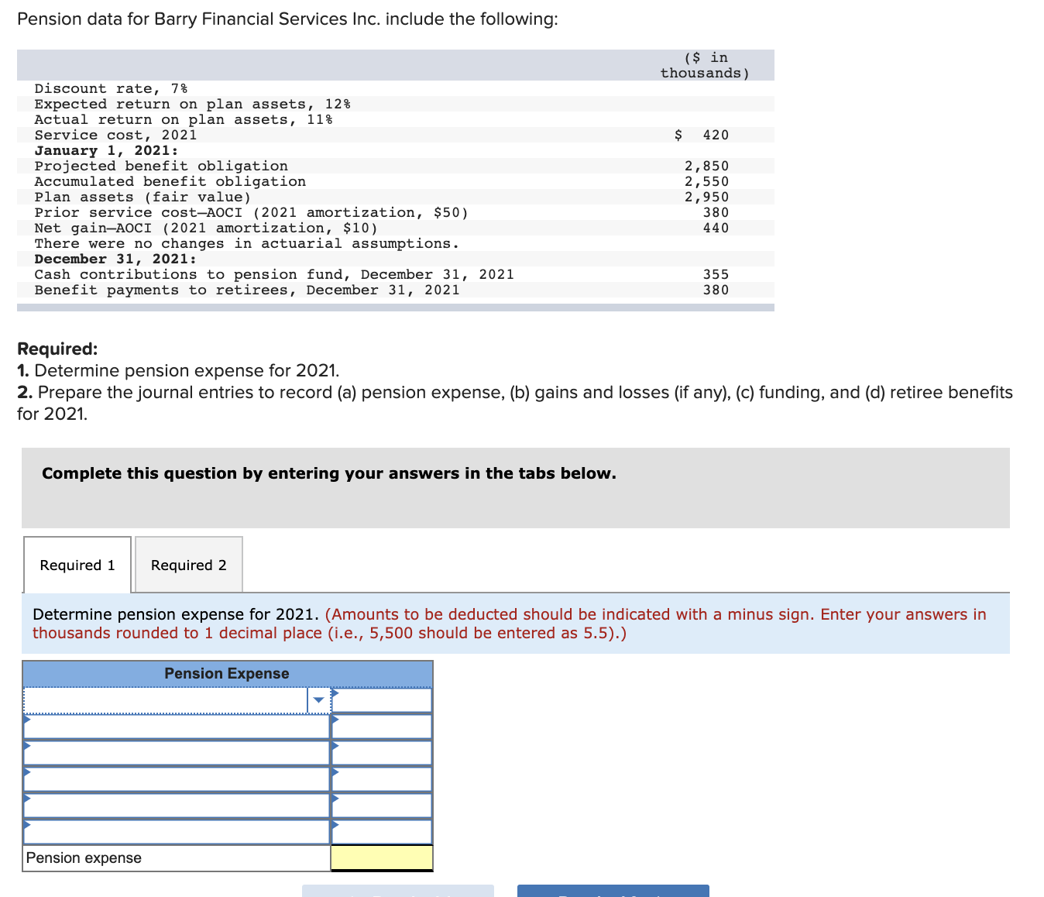Select the value 355 in the data table
The width and height of the screenshot is (1044, 897).
(x=716, y=274)
